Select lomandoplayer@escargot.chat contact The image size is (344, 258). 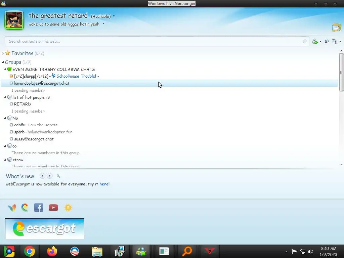point(169,83)
